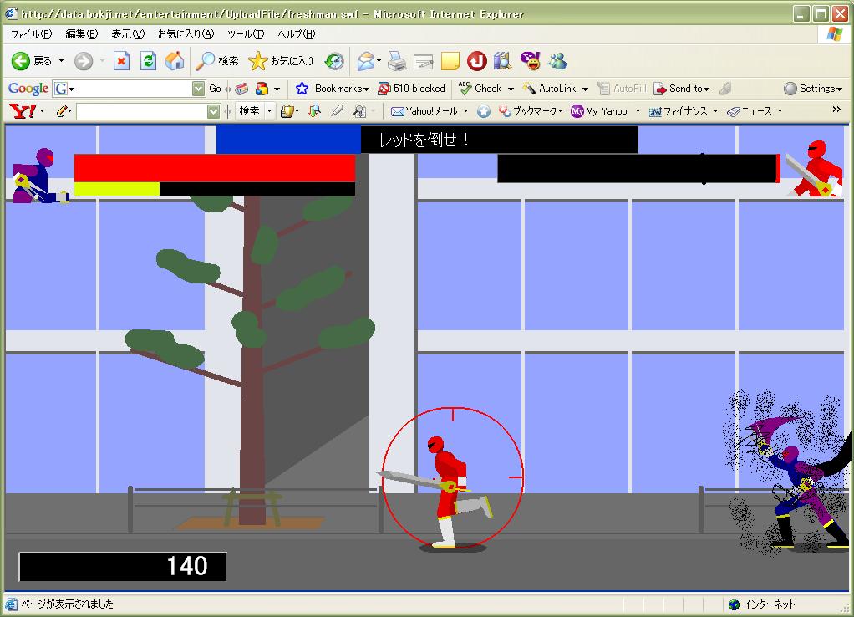Click the インターネット zone in status bar
Image resolution: width=854 pixels, height=617 pixels.
tap(762, 604)
